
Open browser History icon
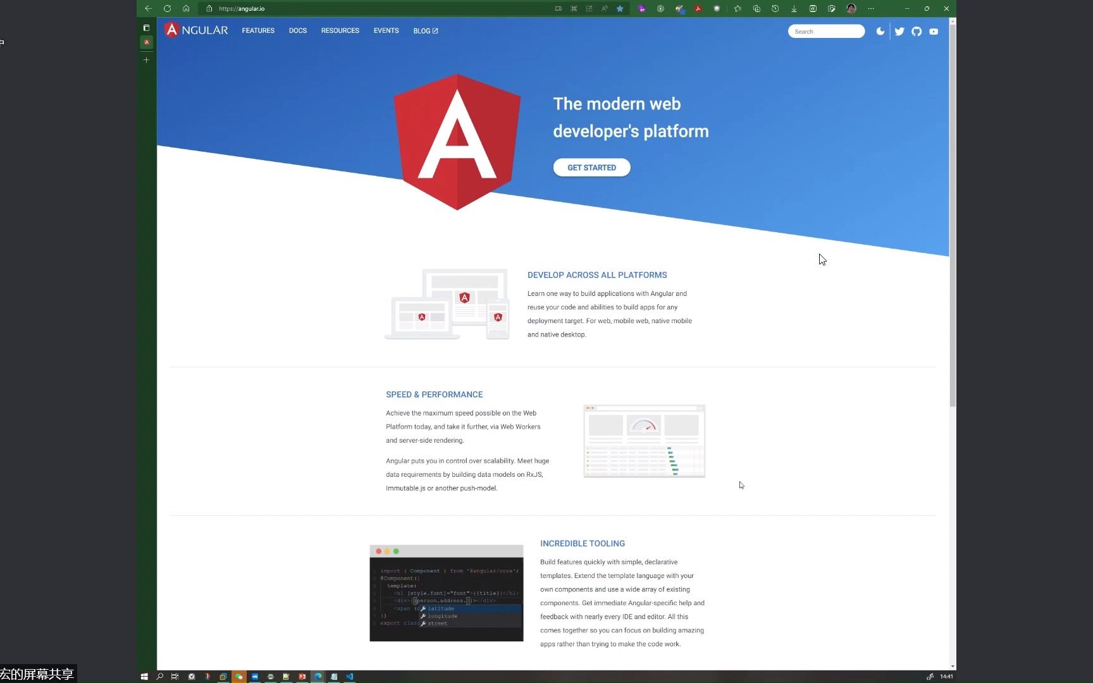(x=775, y=8)
